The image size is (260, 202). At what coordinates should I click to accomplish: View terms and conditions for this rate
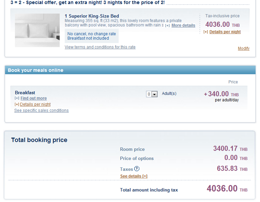point(100,47)
